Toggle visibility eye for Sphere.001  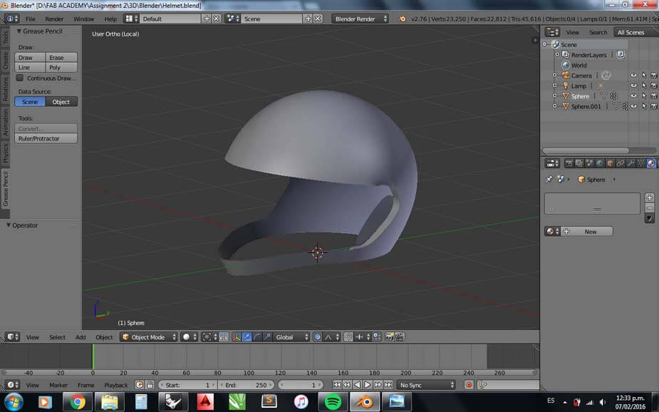633,106
